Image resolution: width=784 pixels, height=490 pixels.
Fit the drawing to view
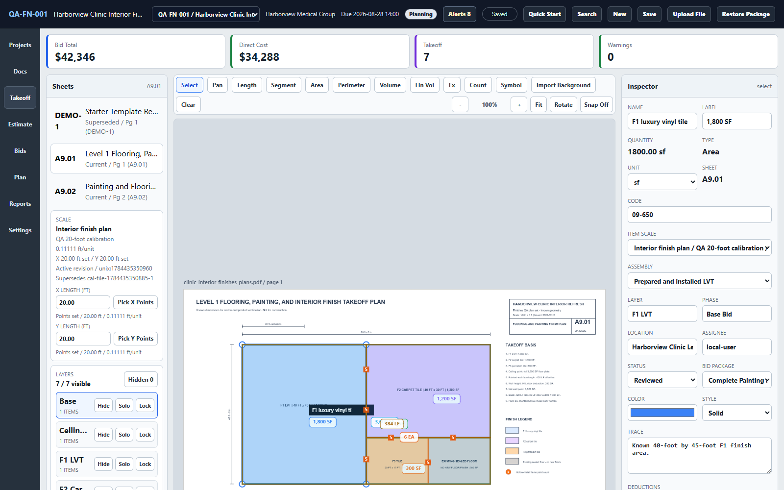point(539,105)
